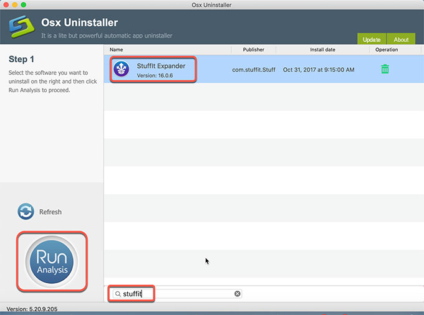Open the About button
Image resolution: width=424 pixels, height=315 pixels.
[401, 39]
